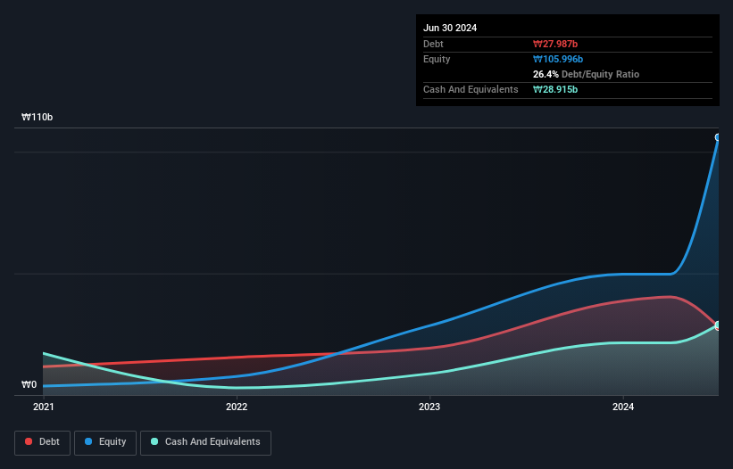
Task: Toggle the Cash And Equivalents legend button
Action: [205, 442]
